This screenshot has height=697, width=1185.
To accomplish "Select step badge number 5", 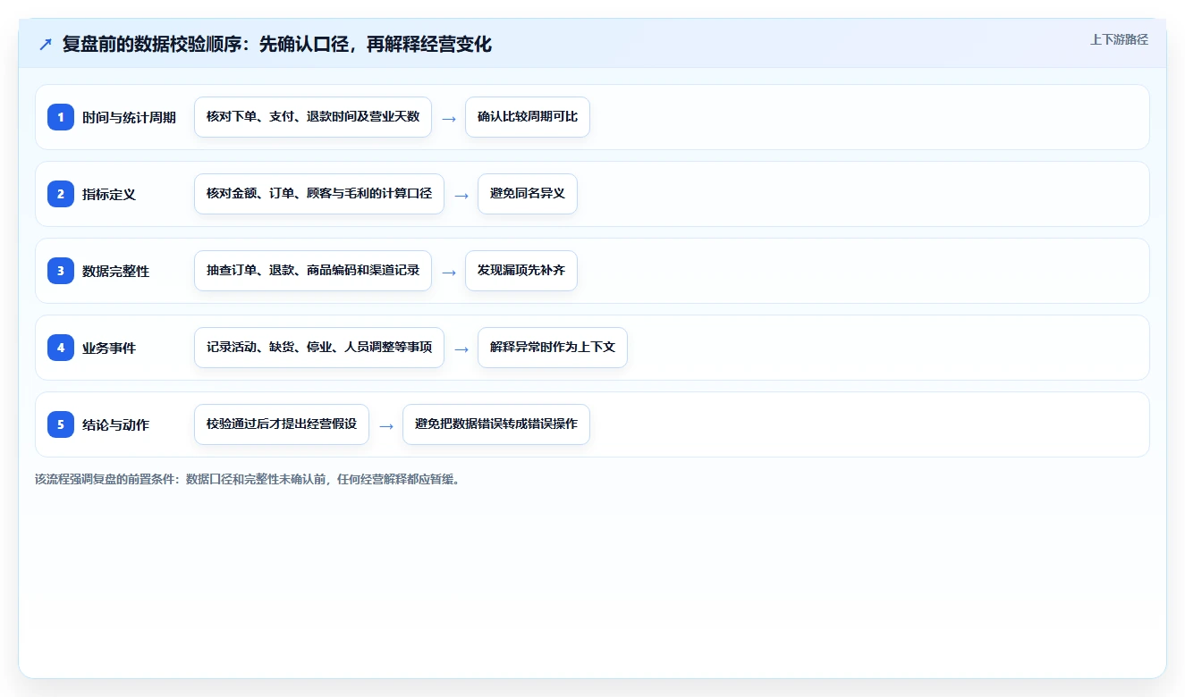I will [61, 424].
